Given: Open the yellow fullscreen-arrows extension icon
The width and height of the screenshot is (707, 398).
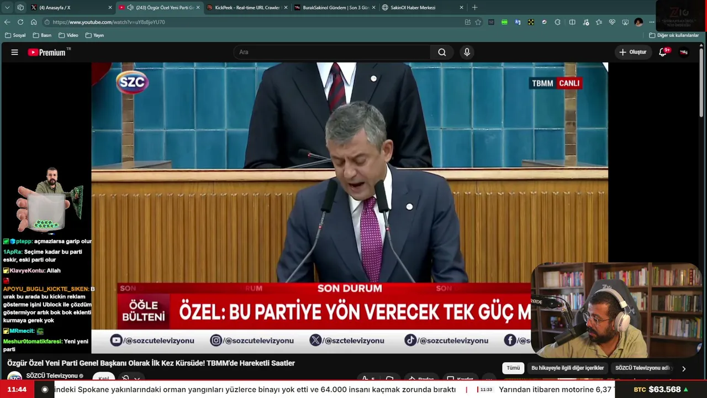Looking at the screenshot, I should point(531,22).
